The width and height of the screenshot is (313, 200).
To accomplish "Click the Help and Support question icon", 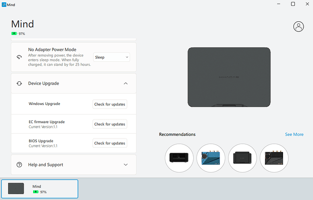I will point(19,165).
